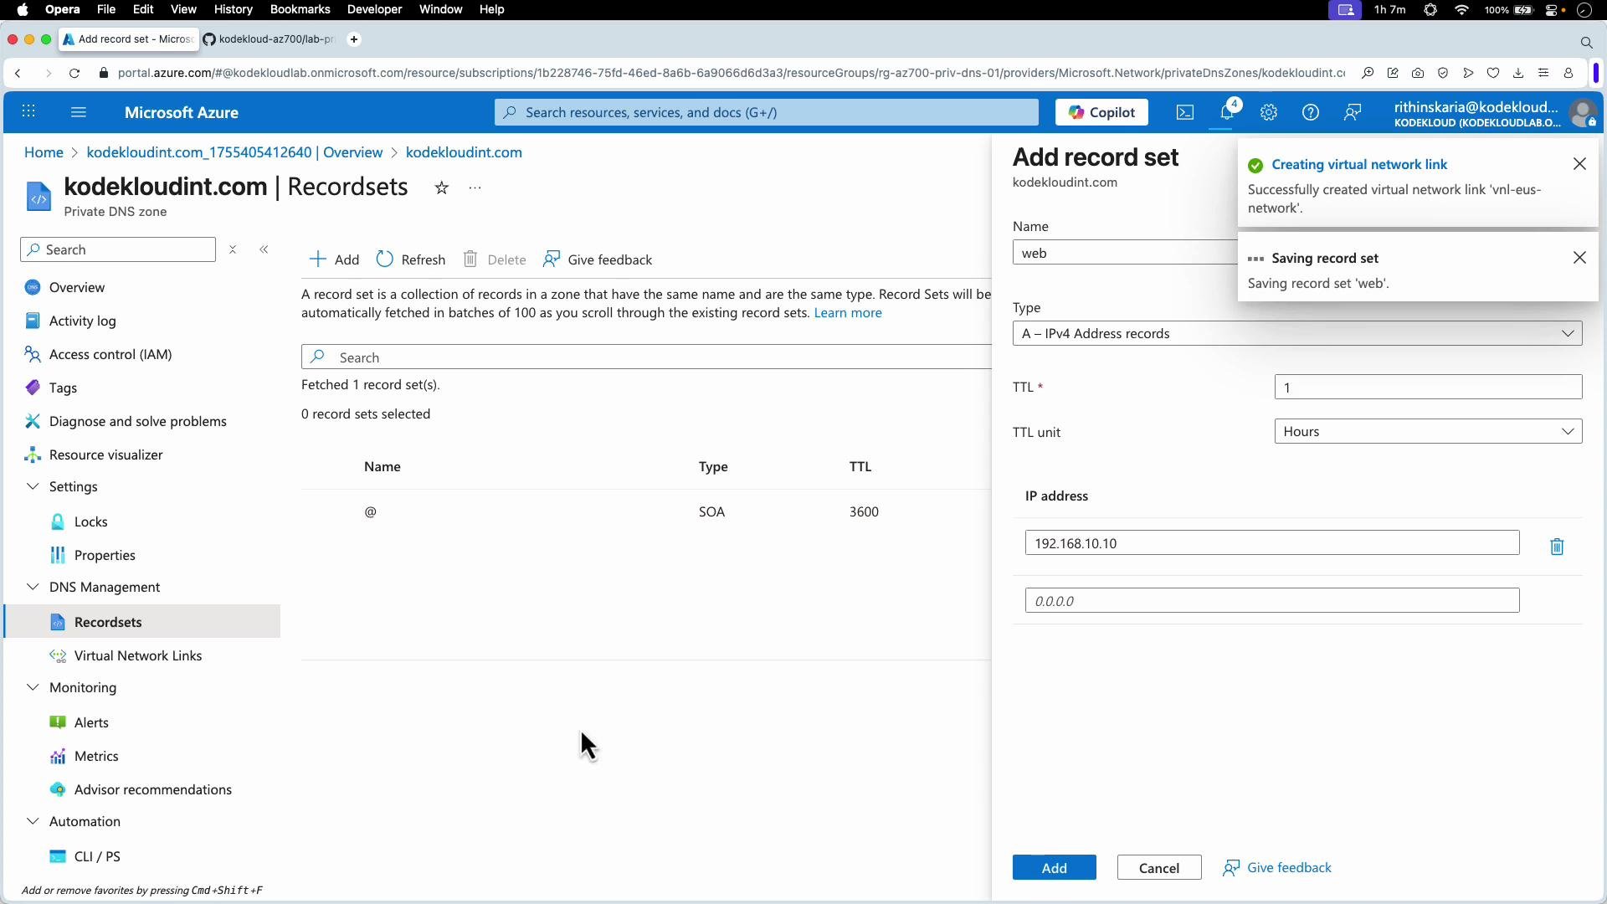Open the History menu in the menu bar
Screen dimensions: 1607x904
pos(233,10)
